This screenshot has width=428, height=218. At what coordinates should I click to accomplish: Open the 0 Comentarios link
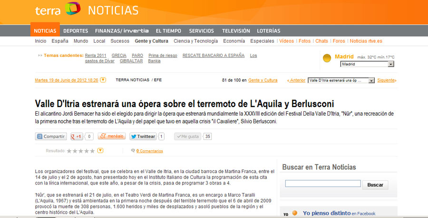[x=149, y=151]
